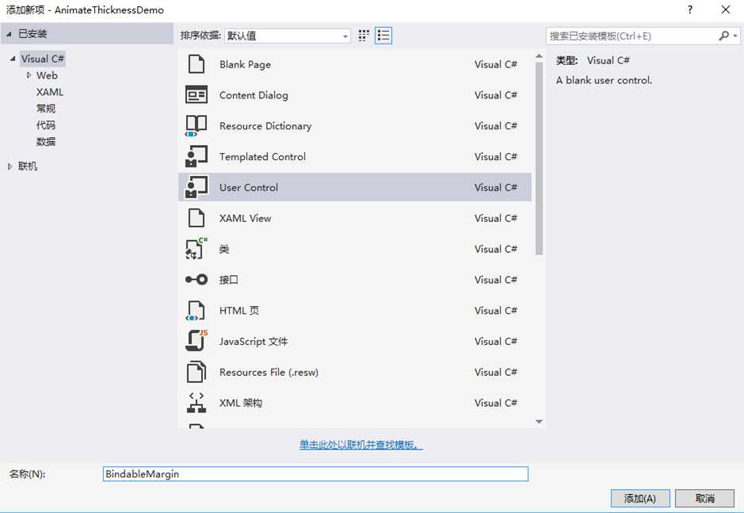This screenshot has height=513, width=744.
Task: Select the HTML 页 row text
Action: click(x=239, y=310)
